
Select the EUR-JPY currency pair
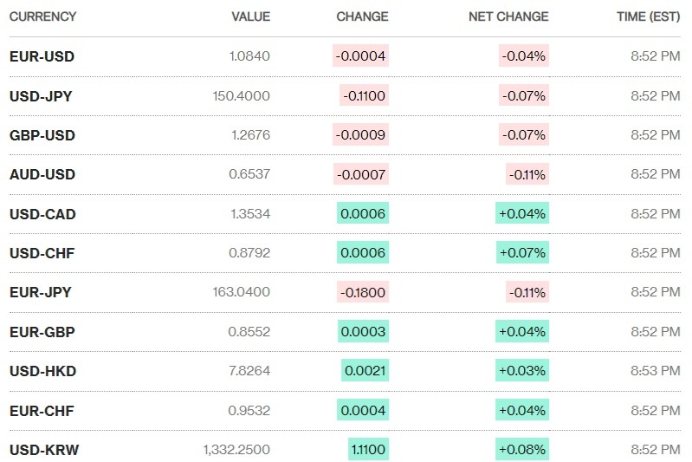[x=40, y=292]
